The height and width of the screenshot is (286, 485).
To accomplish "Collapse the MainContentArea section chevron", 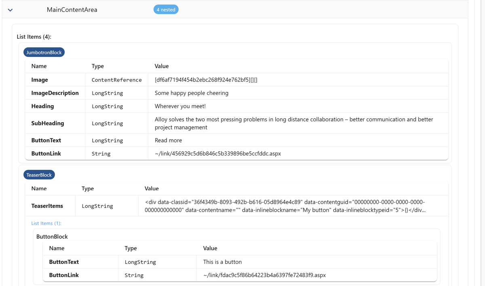I will tap(10, 9).
